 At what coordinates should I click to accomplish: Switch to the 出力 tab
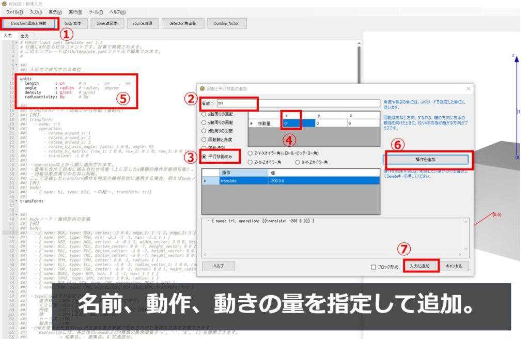[x=24, y=36]
